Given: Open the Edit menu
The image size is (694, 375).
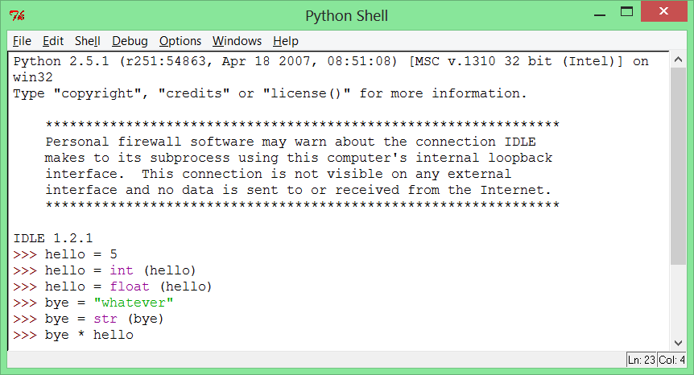Looking at the screenshot, I should 53,41.
